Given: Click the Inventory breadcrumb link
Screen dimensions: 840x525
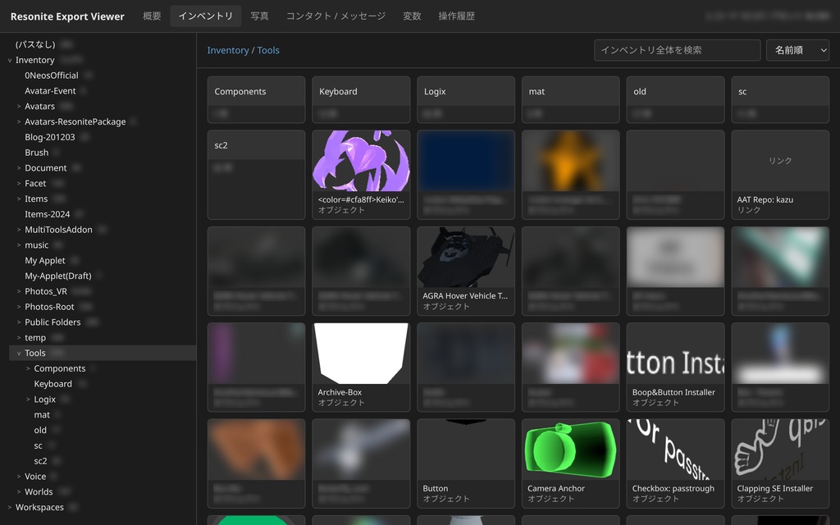Looking at the screenshot, I should coord(228,50).
